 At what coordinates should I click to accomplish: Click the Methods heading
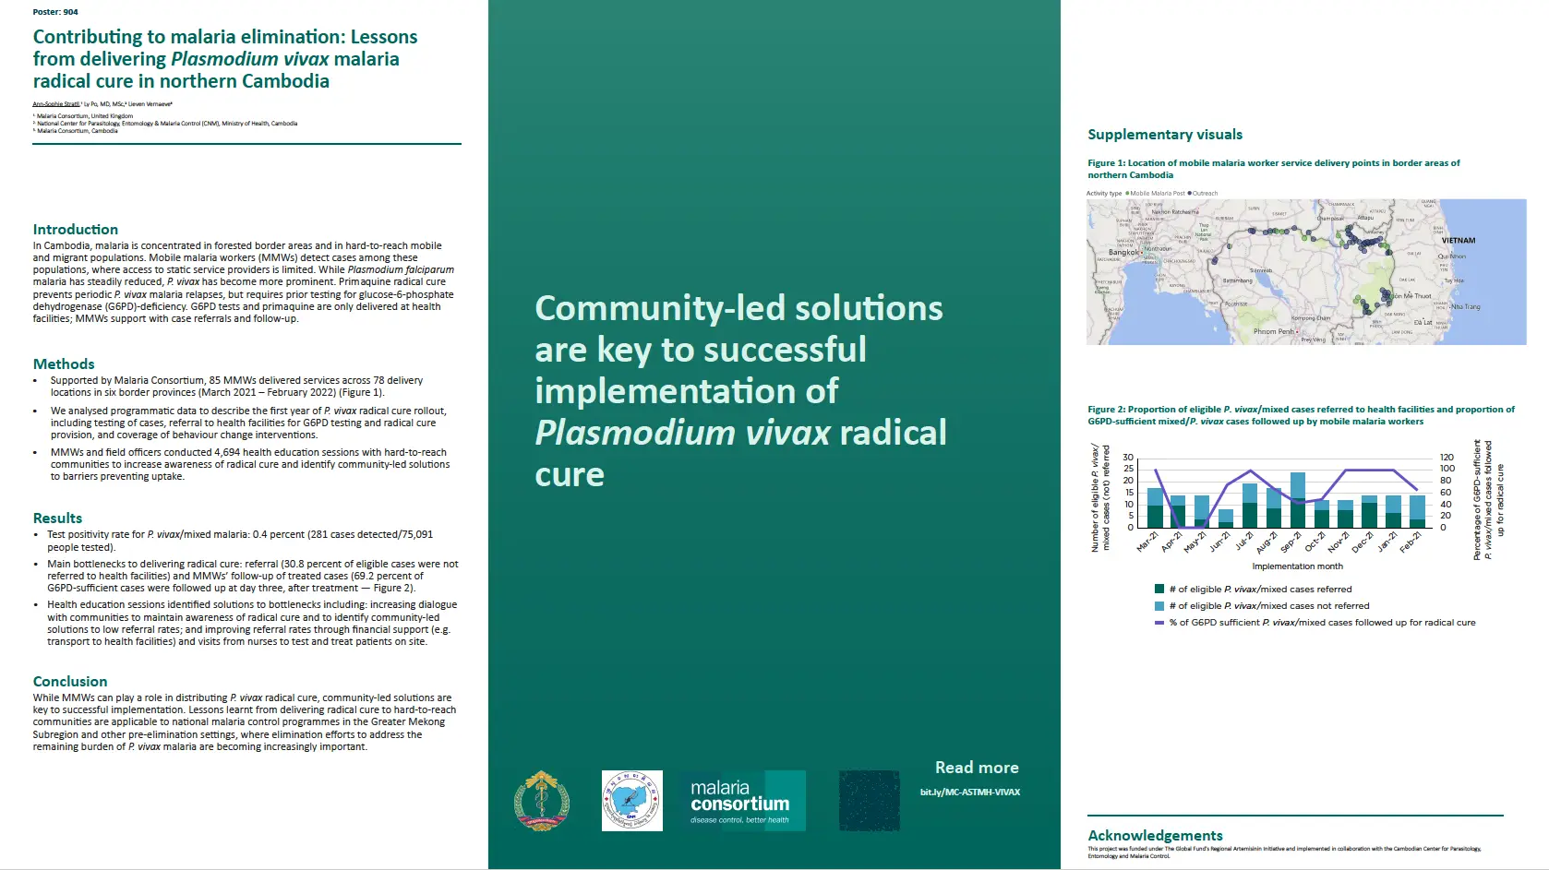tap(64, 364)
